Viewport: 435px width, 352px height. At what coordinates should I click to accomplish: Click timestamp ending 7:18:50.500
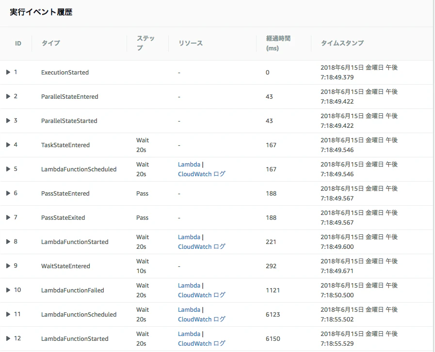tap(359, 290)
